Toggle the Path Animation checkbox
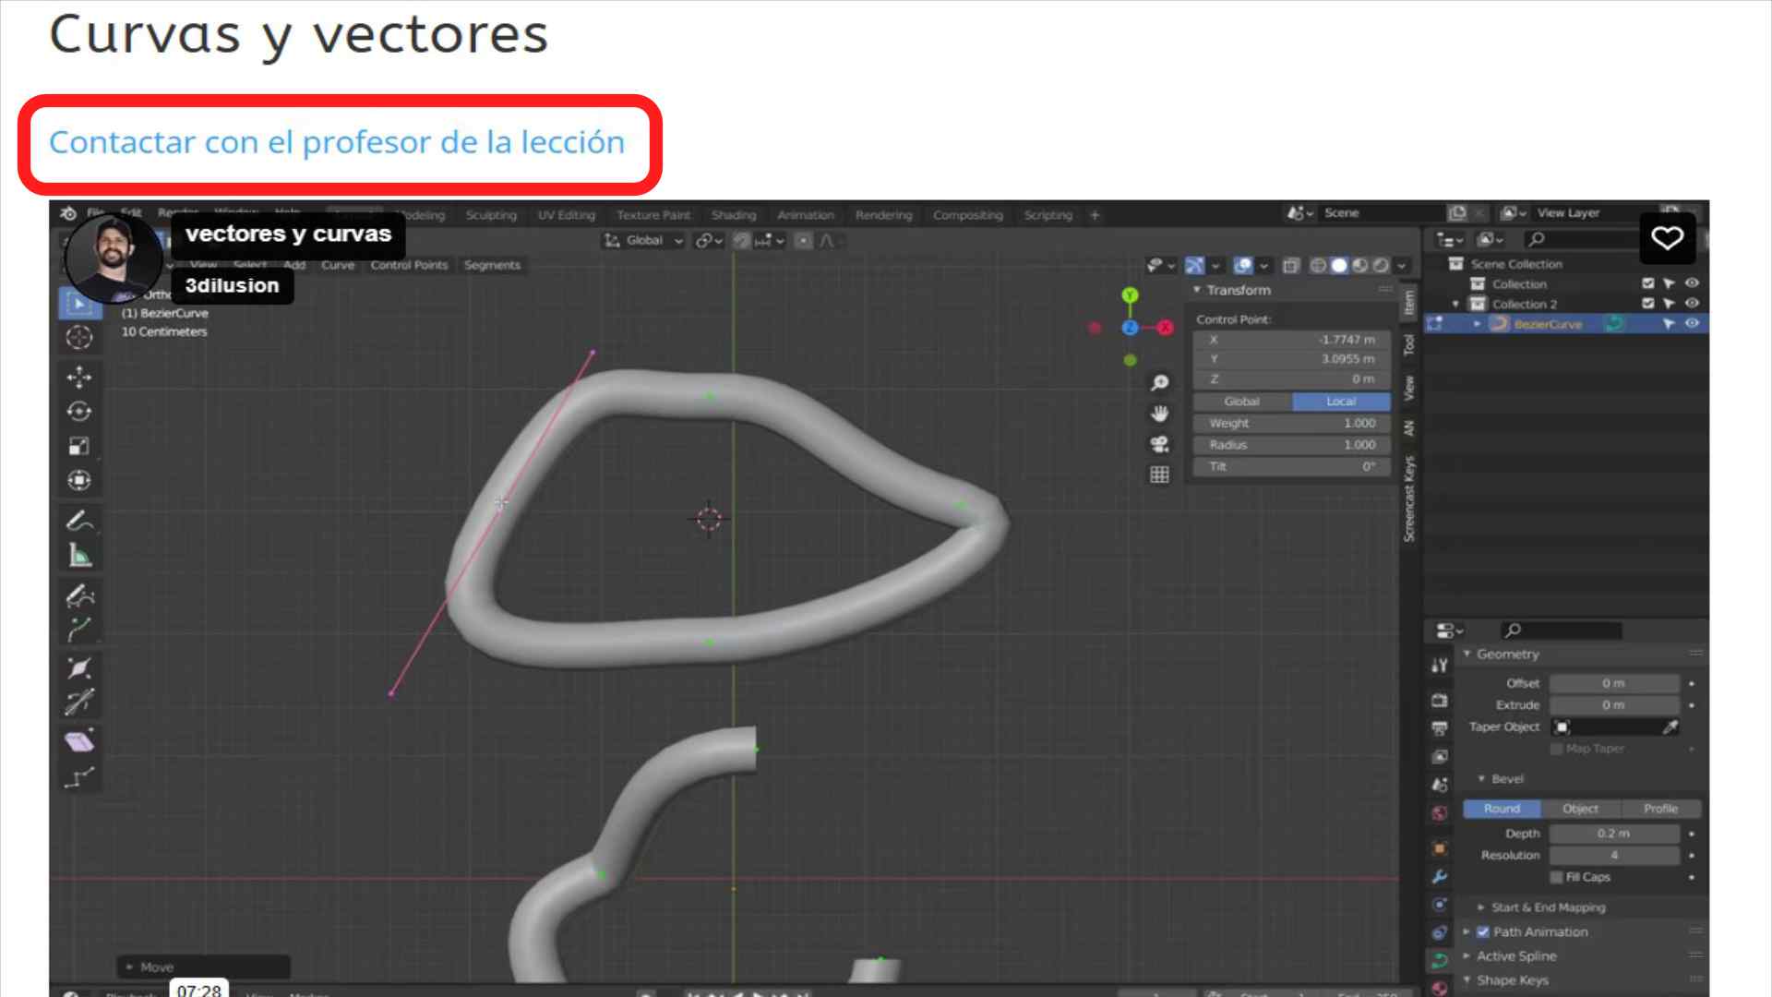 1483,932
